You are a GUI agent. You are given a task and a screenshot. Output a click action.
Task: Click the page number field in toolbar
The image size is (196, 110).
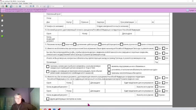point(23,6)
